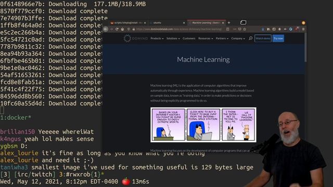Screen dimensions: 333x187
Task: Click the Domino logo
Action: [136, 38]
